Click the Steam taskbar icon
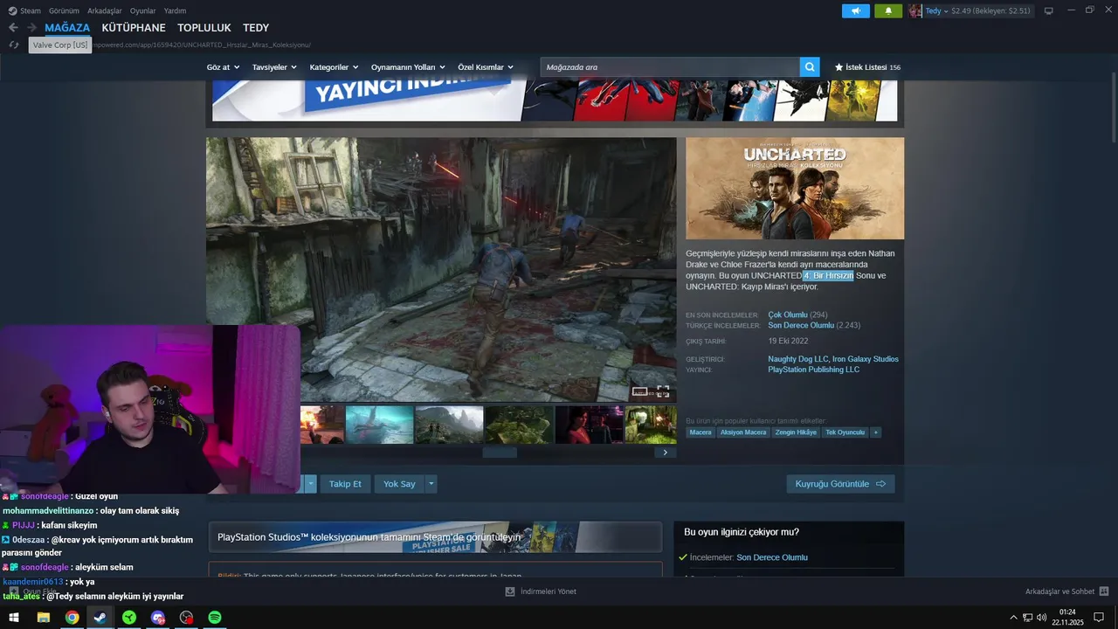The height and width of the screenshot is (629, 1118). point(100,618)
